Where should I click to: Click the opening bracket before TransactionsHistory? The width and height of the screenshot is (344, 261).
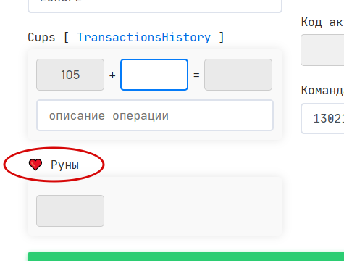66,38
